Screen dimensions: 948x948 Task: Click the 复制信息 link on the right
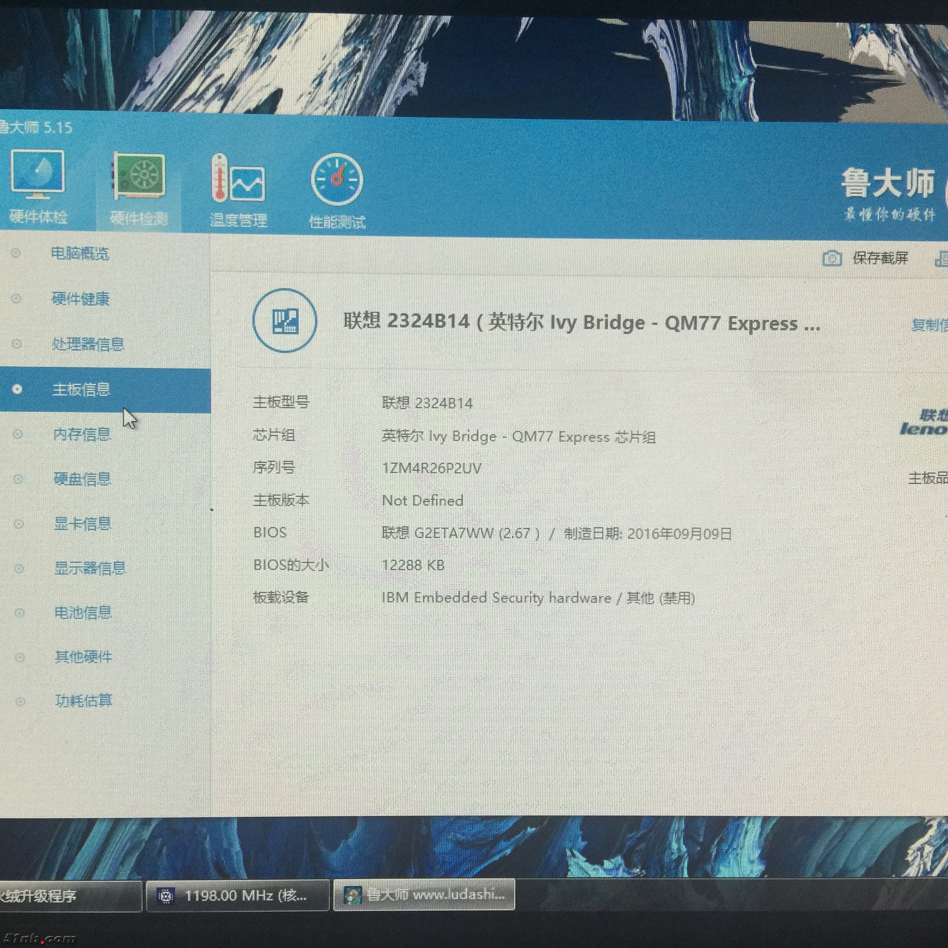point(929,325)
